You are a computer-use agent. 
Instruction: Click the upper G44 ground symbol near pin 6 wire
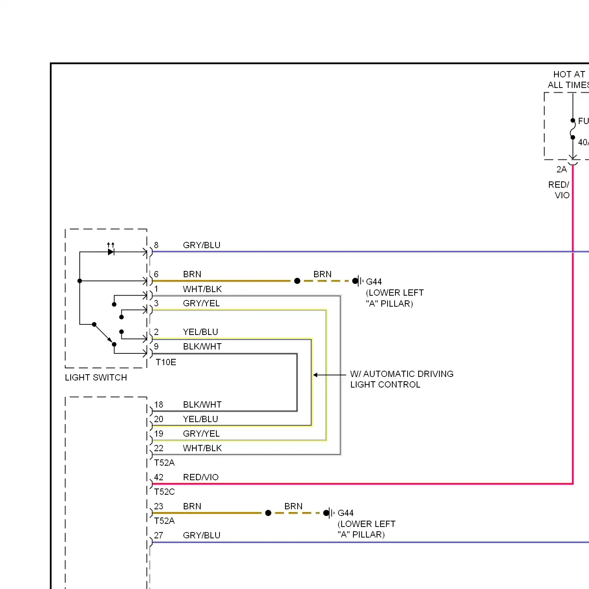358,281
